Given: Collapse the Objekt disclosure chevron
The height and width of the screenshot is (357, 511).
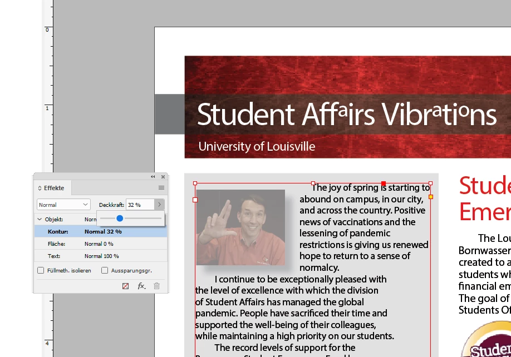Looking at the screenshot, I should [40, 219].
